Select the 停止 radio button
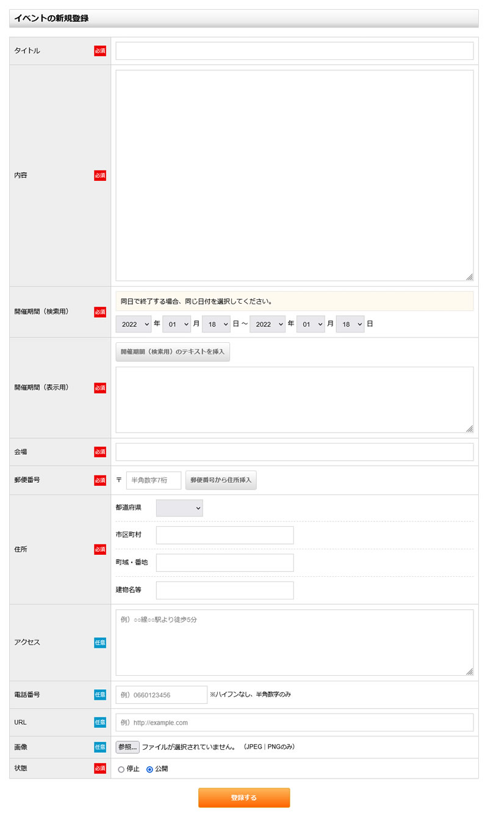 (121, 769)
